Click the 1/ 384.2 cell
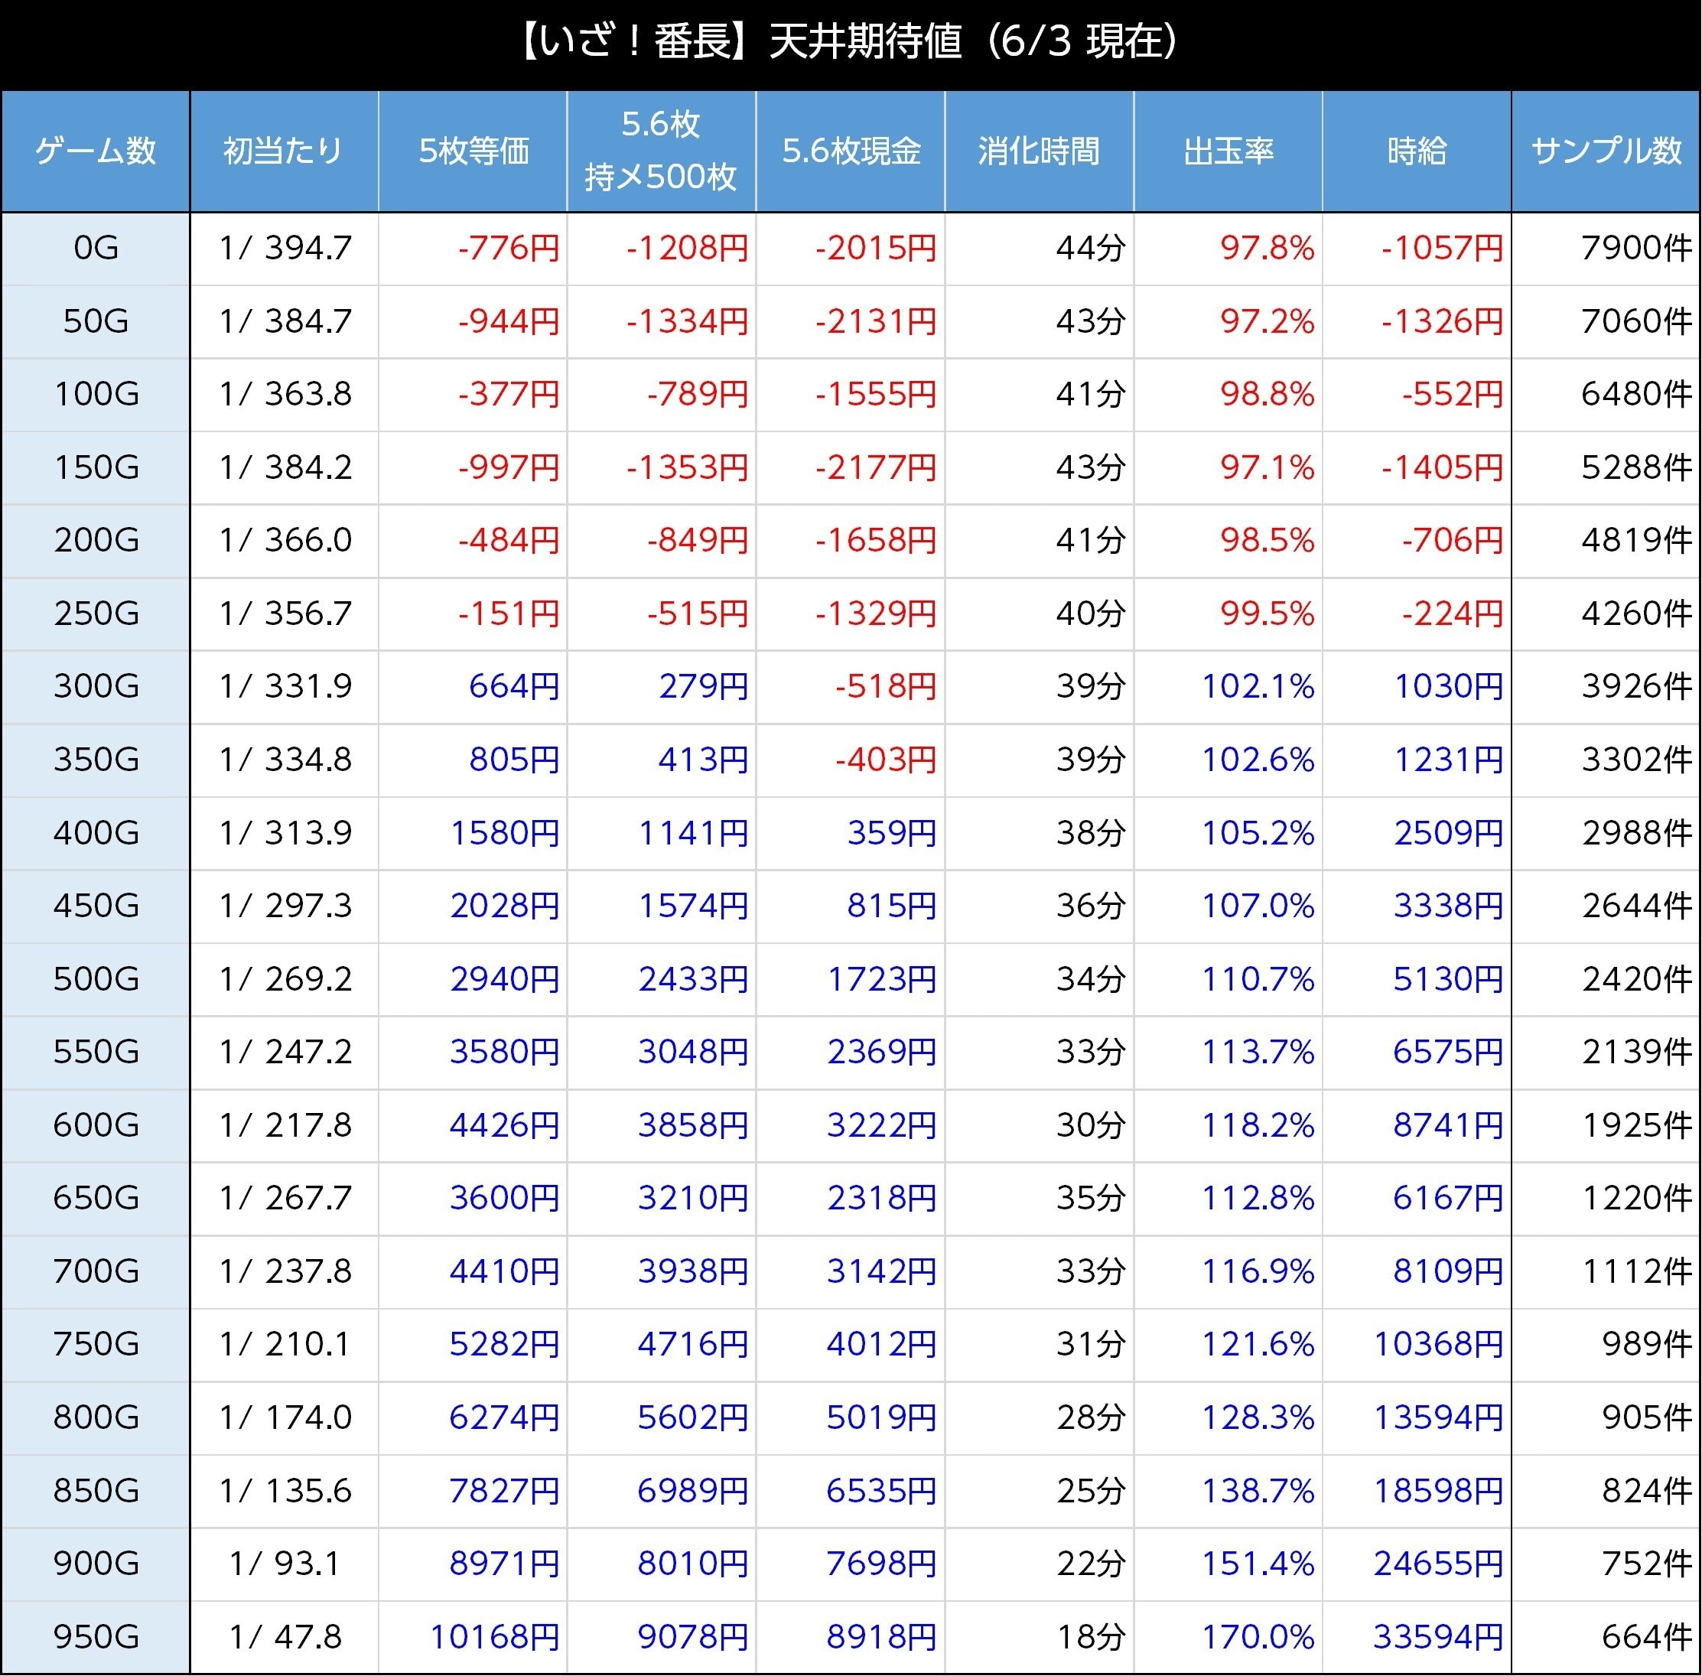The height and width of the screenshot is (1676, 1702). (x=285, y=467)
